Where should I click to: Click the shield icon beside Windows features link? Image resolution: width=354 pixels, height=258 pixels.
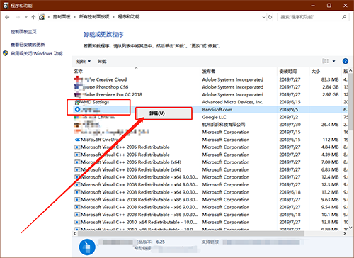click(6, 53)
